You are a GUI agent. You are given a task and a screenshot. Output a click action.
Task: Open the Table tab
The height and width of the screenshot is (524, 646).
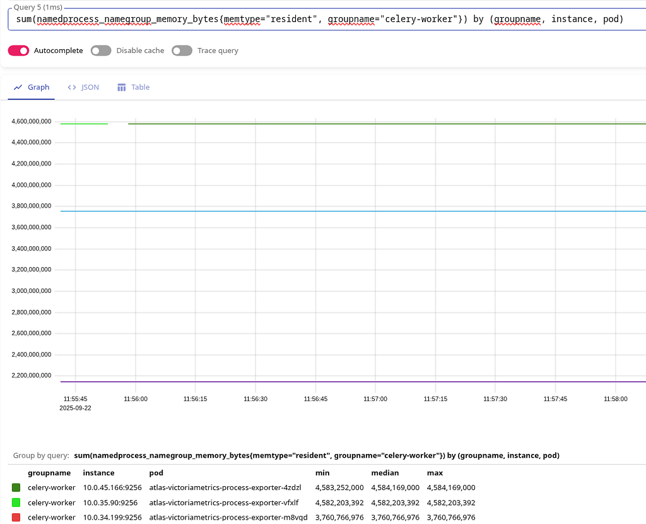pyautogui.click(x=134, y=87)
